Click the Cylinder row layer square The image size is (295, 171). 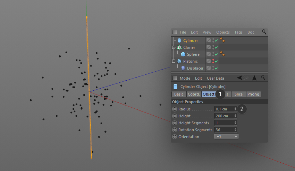coord(209,40)
